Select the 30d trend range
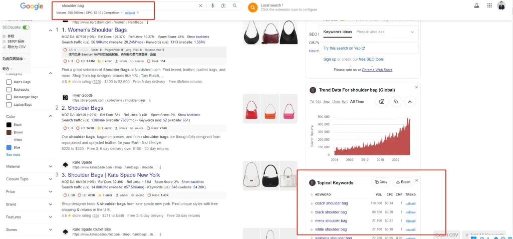The image size is (513, 239). point(318,102)
